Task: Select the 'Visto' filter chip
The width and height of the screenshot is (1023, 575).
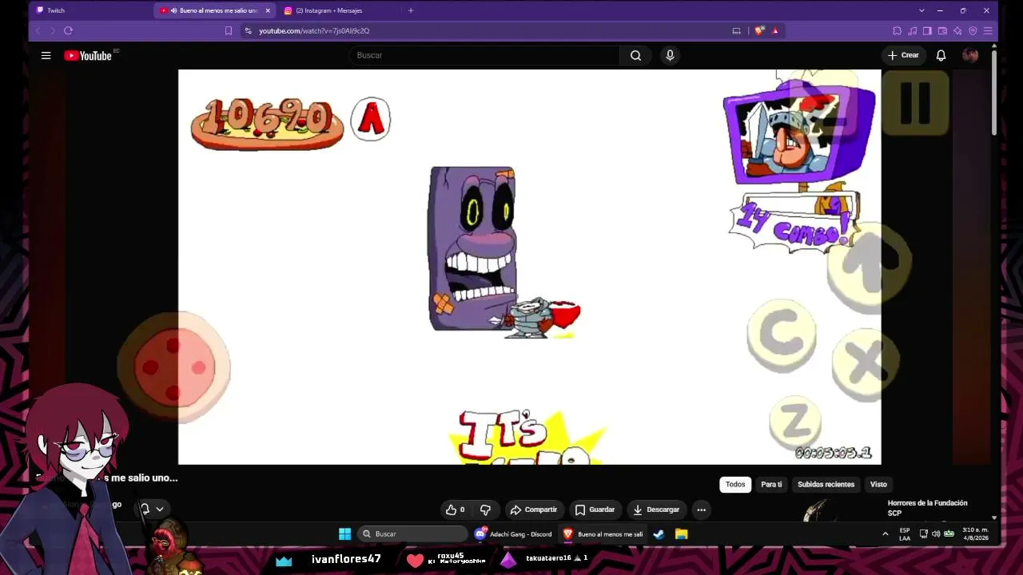Action: tap(878, 484)
